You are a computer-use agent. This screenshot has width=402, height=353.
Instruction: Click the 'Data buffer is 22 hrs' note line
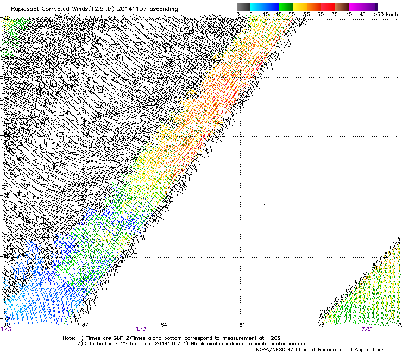pyautogui.click(x=191, y=344)
